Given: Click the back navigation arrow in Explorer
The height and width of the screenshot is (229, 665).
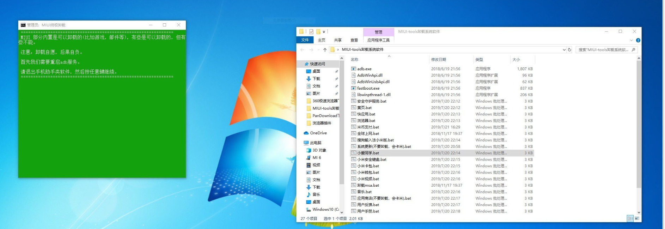Looking at the screenshot, I should (x=302, y=50).
